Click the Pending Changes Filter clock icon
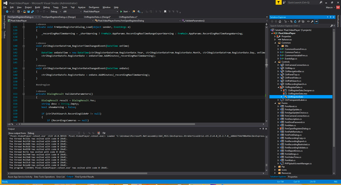Viewport: 341px width, 185px height. click(285, 21)
